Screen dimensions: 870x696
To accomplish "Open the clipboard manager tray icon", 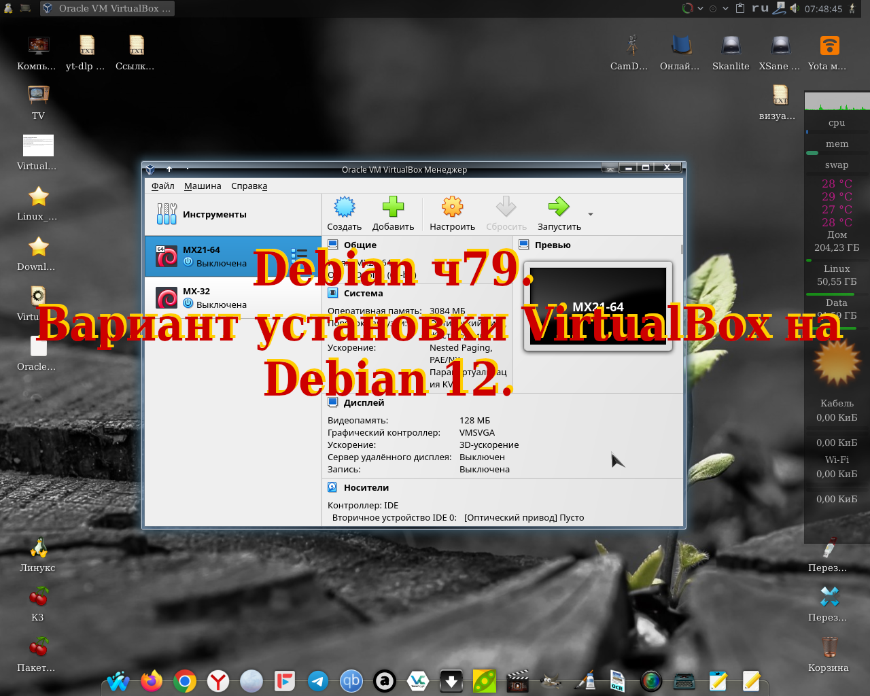I will pos(740,8).
